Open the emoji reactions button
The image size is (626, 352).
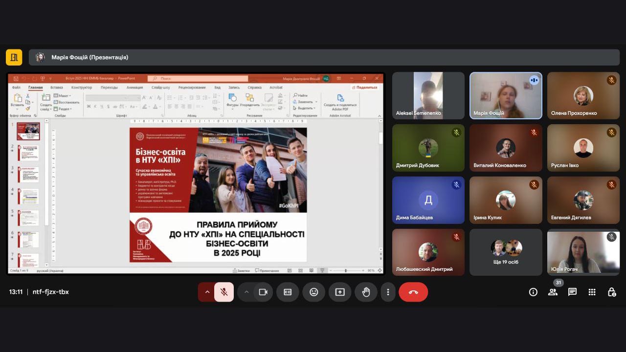(x=313, y=292)
